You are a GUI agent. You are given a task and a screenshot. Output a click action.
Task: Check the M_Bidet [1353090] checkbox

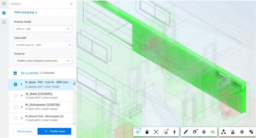(x=16, y=96)
